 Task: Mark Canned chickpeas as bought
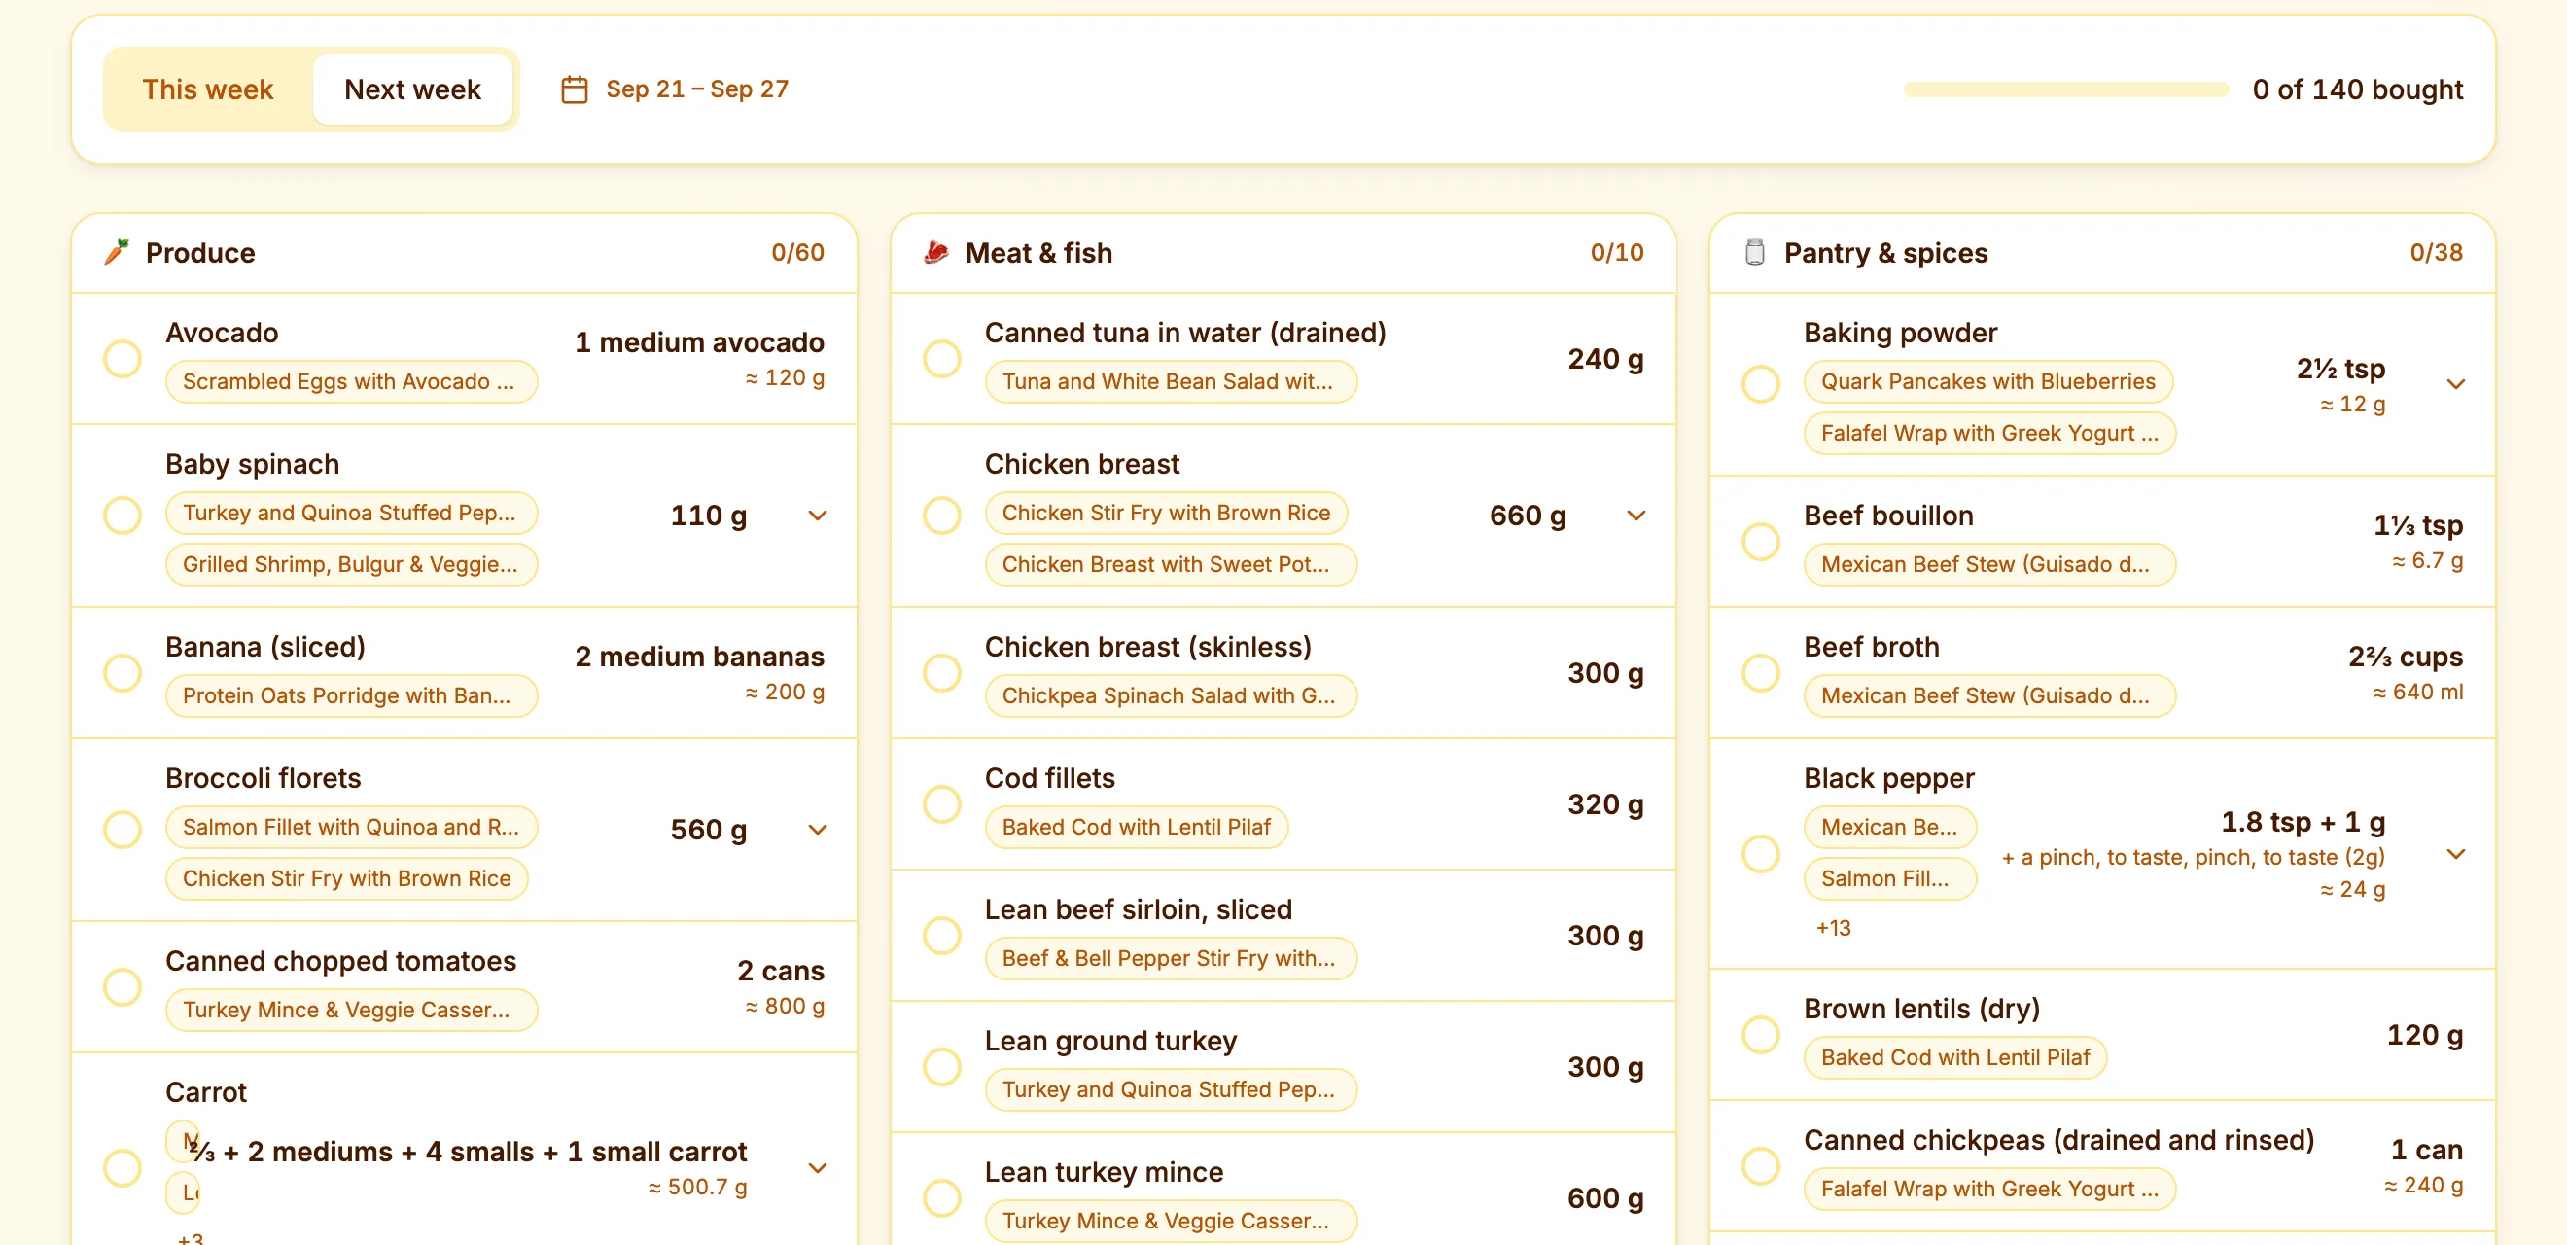(x=1761, y=1165)
